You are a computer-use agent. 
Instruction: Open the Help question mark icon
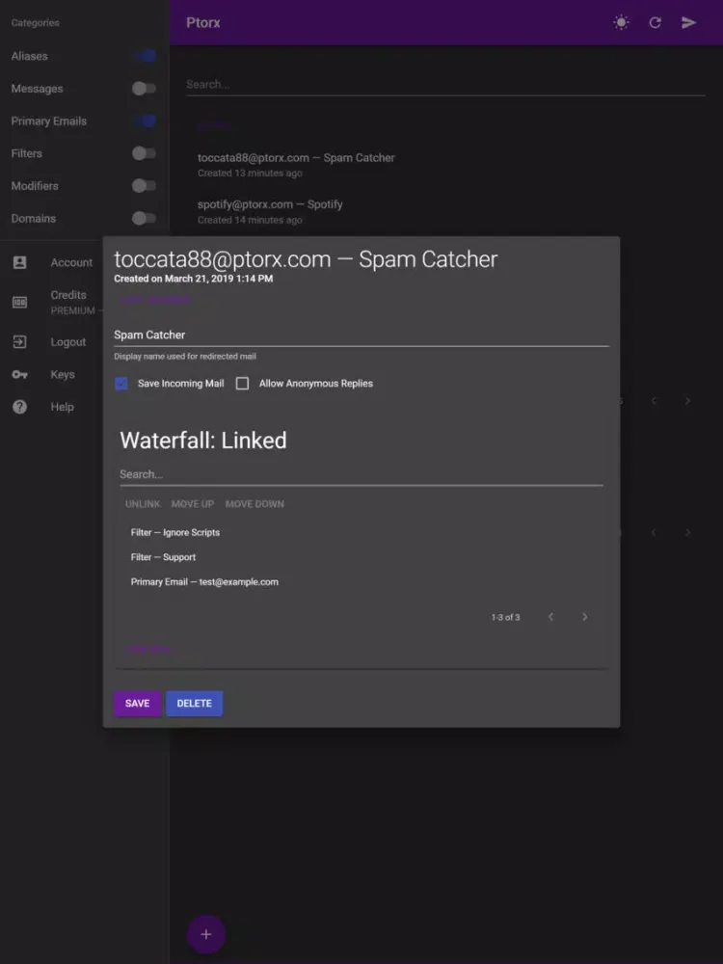(19, 407)
